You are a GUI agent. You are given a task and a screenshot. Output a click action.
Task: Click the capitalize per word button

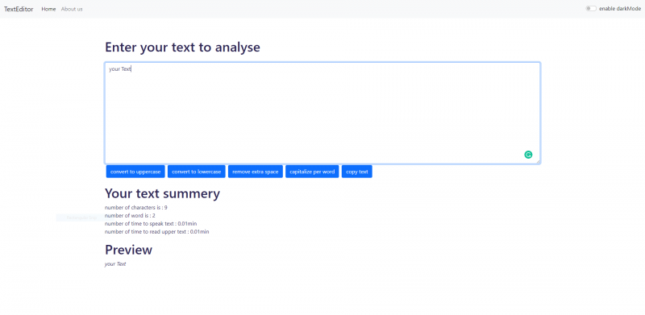click(x=312, y=172)
